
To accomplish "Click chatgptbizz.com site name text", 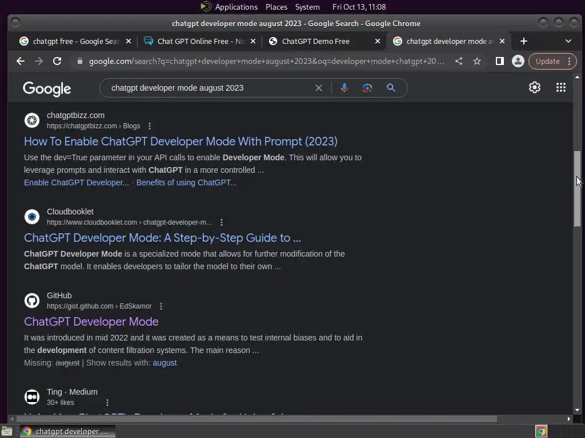I will (x=75, y=115).
